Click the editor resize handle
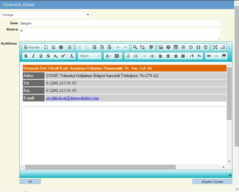The image size is (239, 192). (230, 175)
